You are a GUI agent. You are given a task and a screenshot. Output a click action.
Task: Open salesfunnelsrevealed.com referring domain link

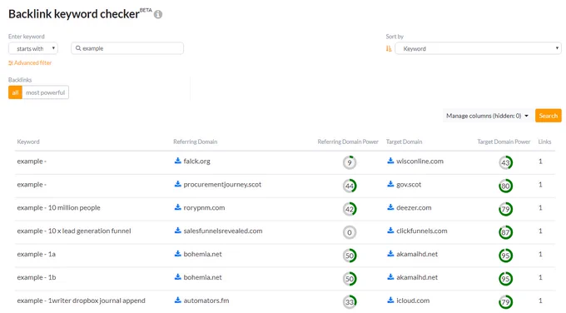(x=223, y=231)
